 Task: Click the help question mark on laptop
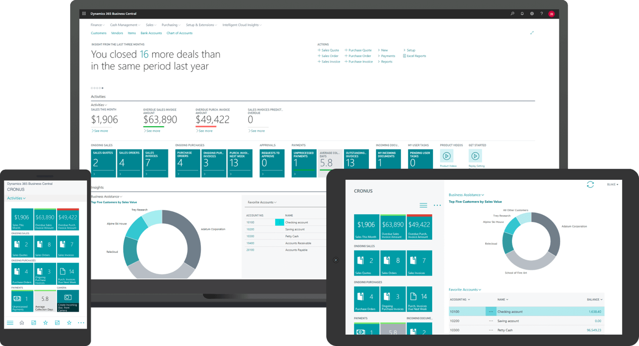point(542,14)
